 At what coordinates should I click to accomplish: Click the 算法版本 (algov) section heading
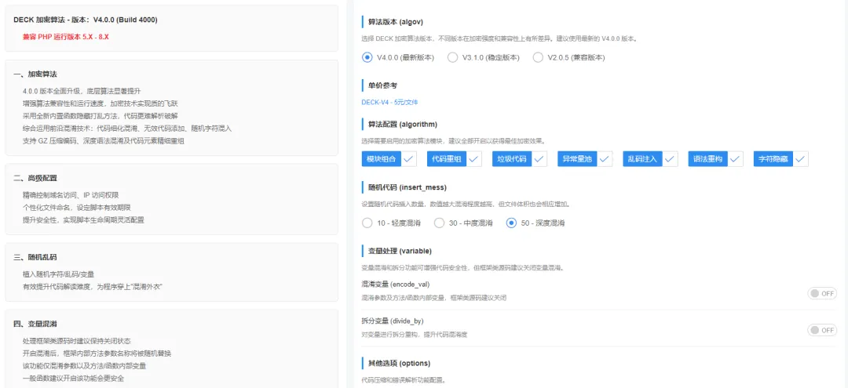[x=395, y=22]
